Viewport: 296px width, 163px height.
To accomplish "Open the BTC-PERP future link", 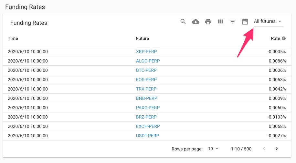I will pyautogui.click(x=146, y=70).
